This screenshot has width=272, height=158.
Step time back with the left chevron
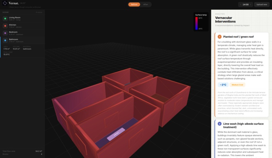241,4
